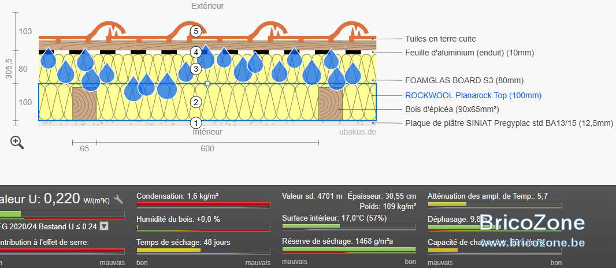
Task: Click the magnifier zoom-in icon
Action: [17, 143]
